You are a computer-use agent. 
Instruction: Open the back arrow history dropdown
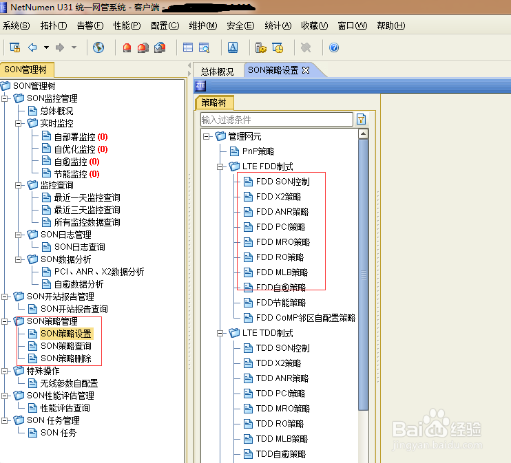coord(47,47)
